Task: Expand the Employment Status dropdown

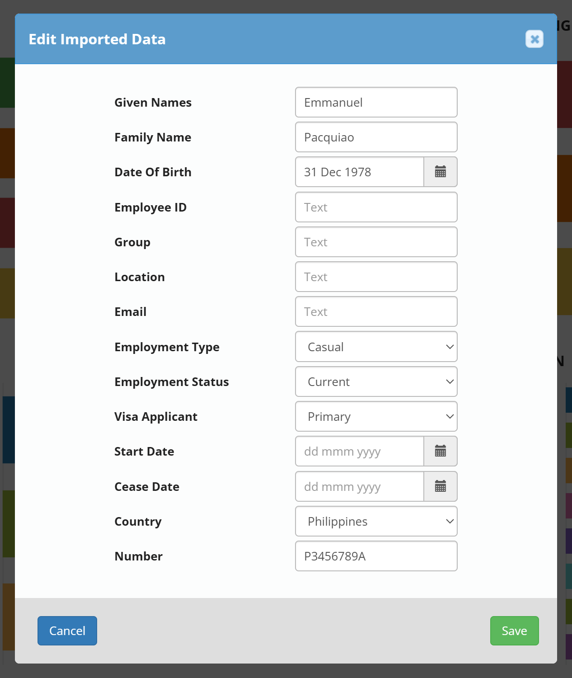Action: point(376,381)
